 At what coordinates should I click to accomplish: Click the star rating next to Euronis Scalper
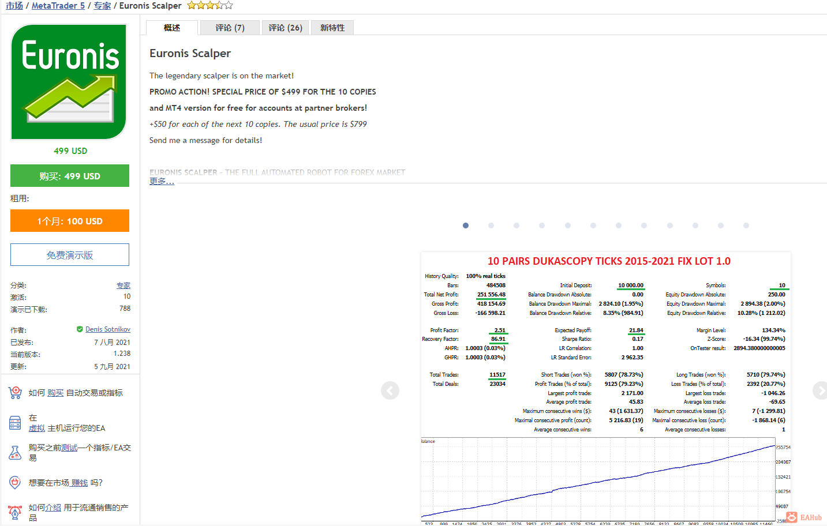pos(210,6)
